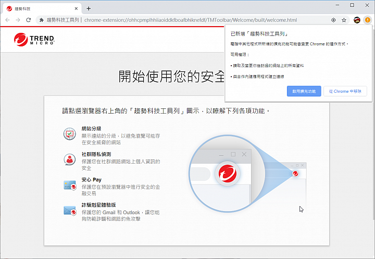Image resolution: width=375 pixels, height=259 pixels.
Task: Click the 已新增「趨勢科技工具列」popup title
Action: click(259, 34)
